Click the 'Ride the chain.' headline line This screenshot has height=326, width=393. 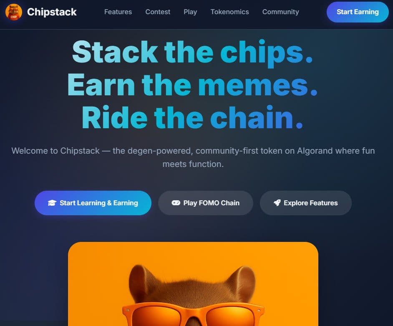tap(192, 117)
